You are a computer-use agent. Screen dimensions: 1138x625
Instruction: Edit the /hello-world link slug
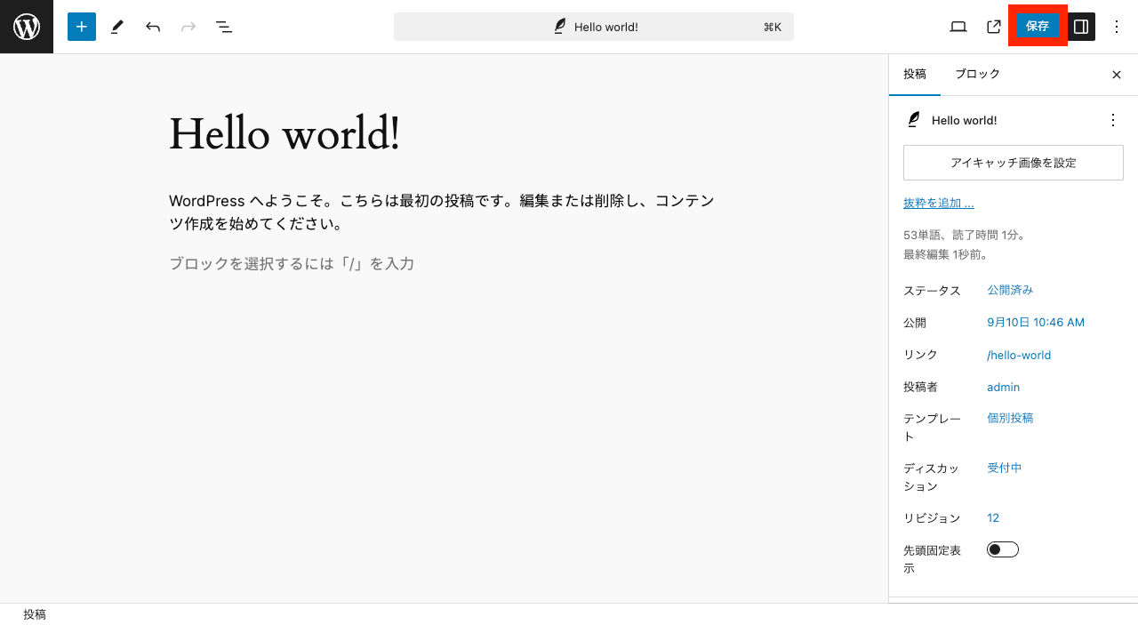pos(1019,355)
